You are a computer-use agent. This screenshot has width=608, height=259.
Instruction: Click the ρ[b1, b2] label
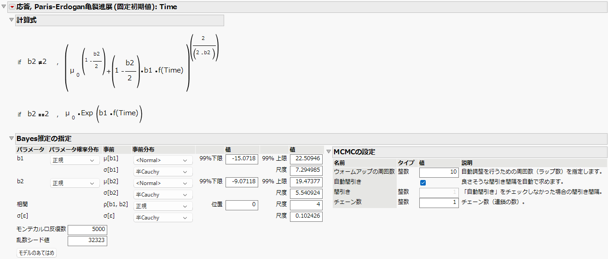[x=115, y=204]
